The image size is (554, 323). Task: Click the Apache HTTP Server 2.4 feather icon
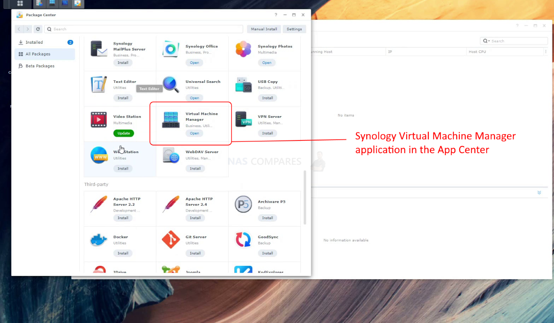click(x=171, y=204)
